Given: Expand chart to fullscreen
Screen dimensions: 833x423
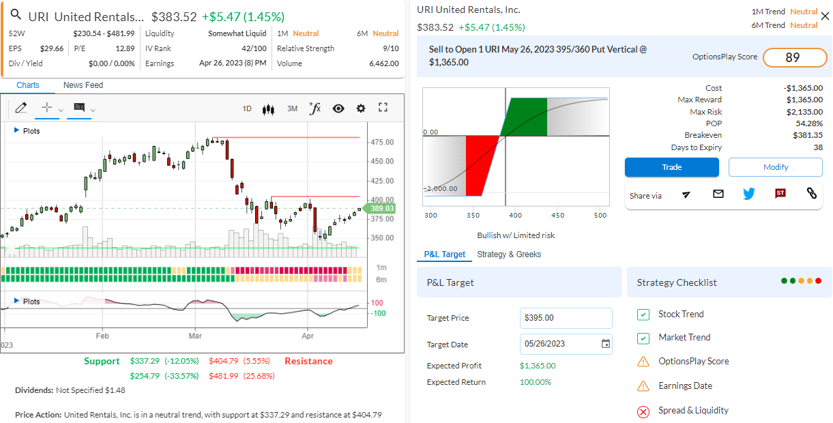Looking at the screenshot, I should coord(383,108).
